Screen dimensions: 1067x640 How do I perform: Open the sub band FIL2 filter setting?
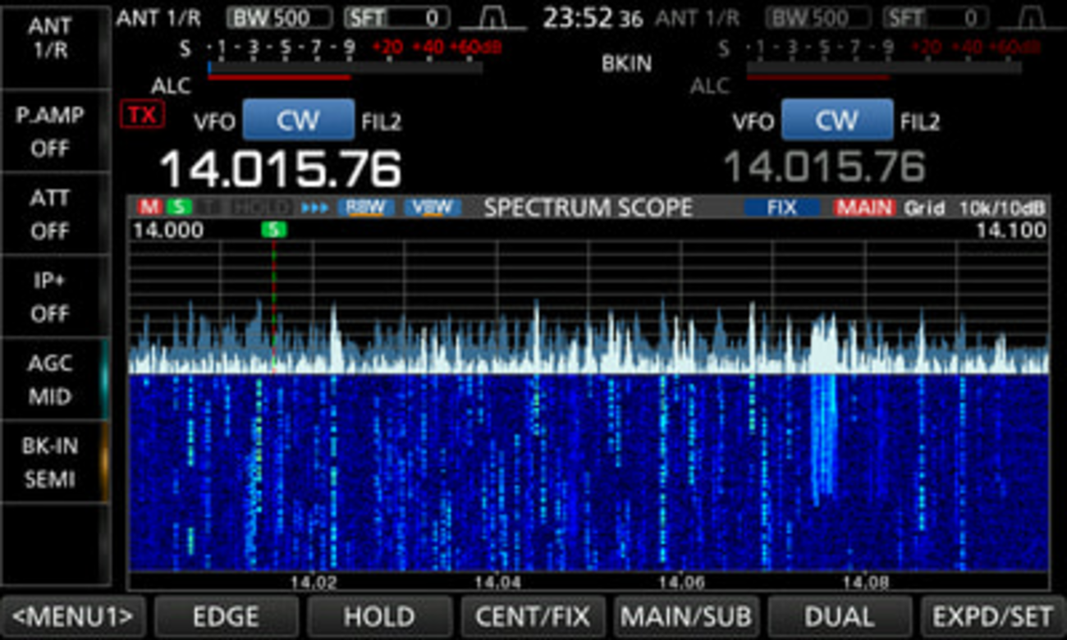(x=920, y=122)
